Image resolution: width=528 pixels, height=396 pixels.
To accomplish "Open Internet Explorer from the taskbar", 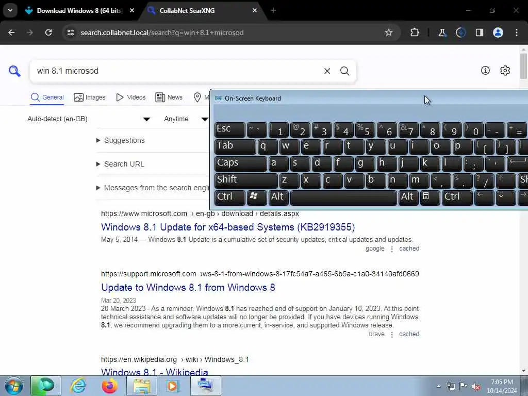I will pos(78,386).
